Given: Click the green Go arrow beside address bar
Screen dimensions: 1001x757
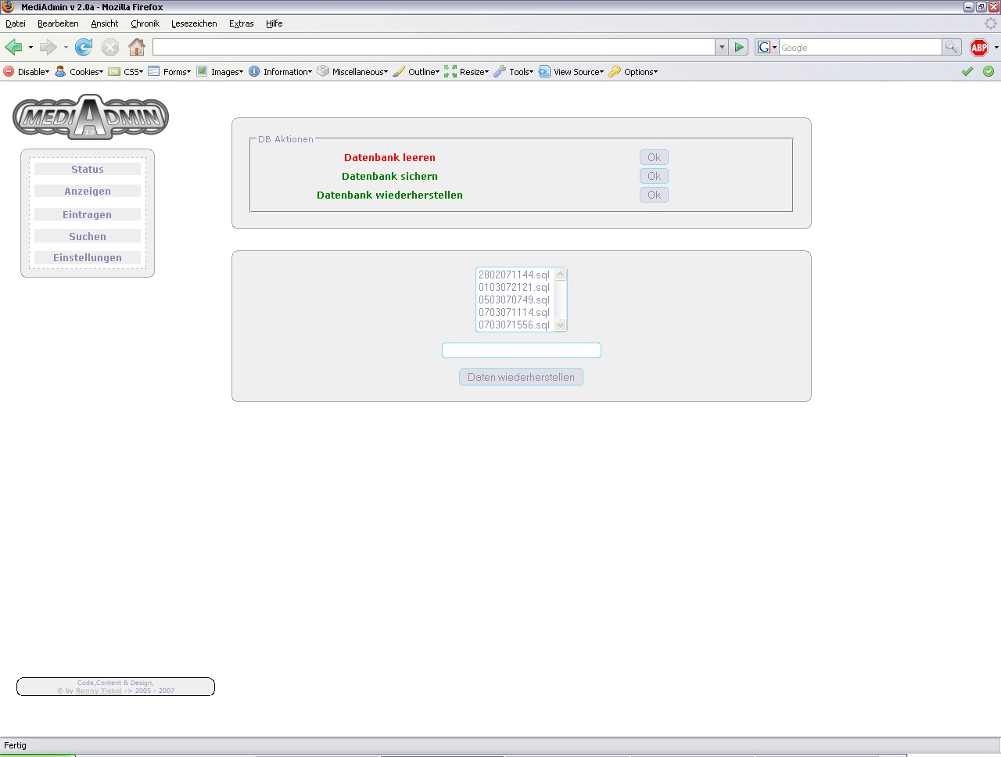Looking at the screenshot, I should [739, 48].
